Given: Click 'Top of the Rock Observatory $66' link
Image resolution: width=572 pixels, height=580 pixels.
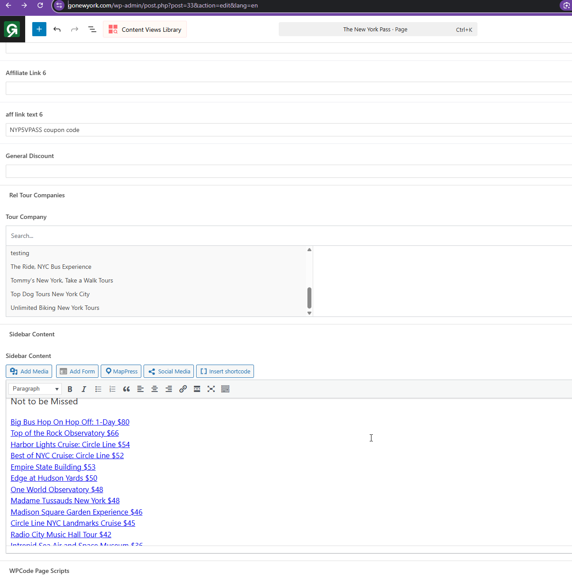Looking at the screenshot, I should coord(64,433).
